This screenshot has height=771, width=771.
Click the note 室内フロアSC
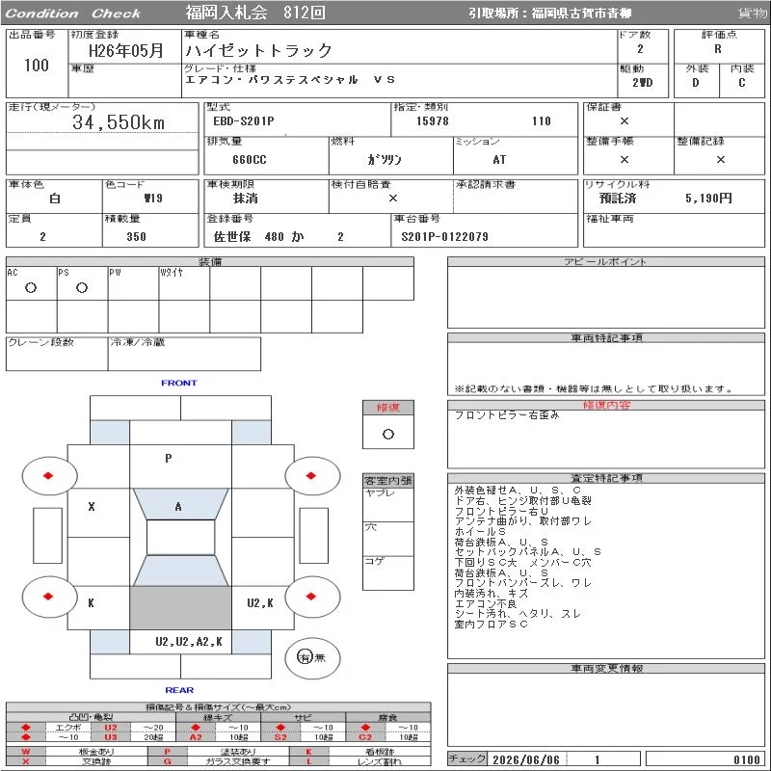pos(491,624)
